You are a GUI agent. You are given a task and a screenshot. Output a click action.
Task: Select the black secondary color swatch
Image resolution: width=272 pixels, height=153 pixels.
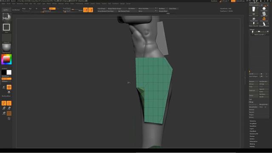pyautogui.click(x=4, y=72)
